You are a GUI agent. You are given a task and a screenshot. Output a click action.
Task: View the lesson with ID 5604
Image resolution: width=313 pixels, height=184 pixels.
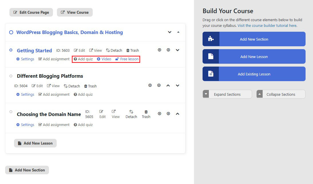tap(53, 86)
